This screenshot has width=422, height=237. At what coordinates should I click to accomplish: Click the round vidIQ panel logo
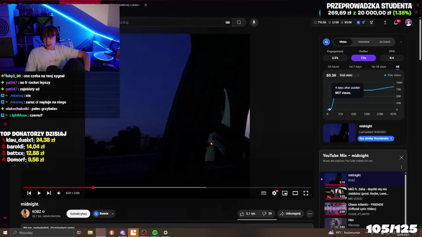(326, 42)
